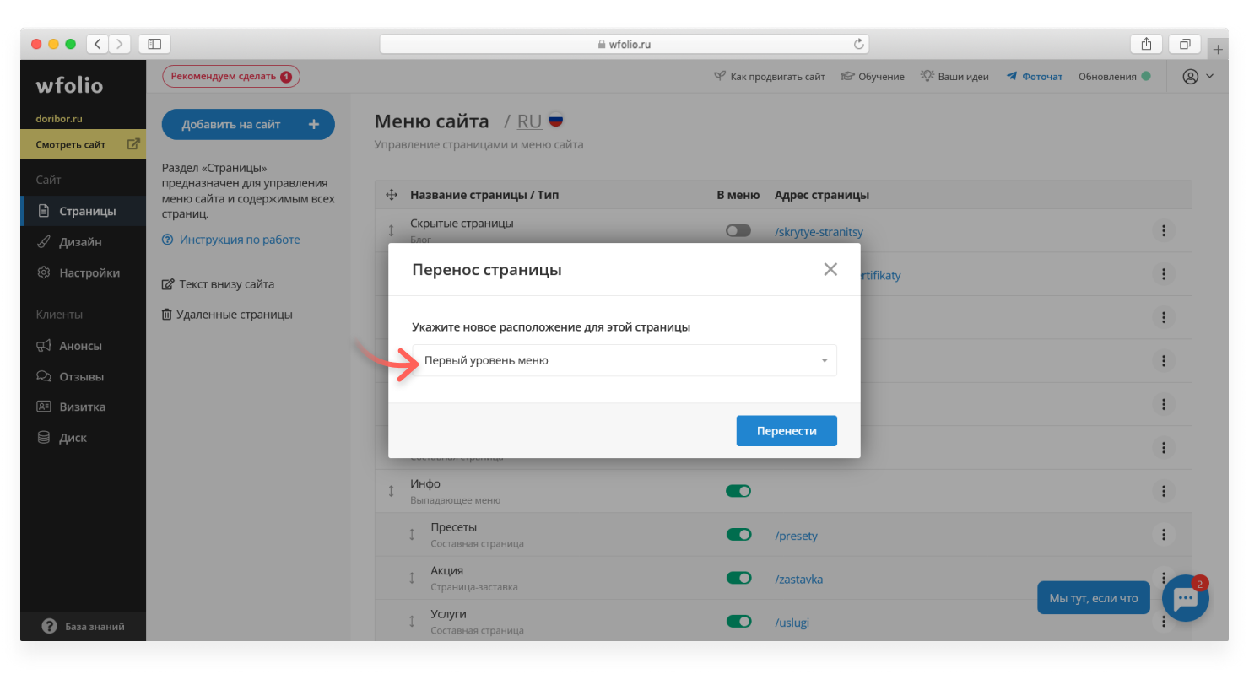Toggle В меню switch for Услуги

click(738, 622)
